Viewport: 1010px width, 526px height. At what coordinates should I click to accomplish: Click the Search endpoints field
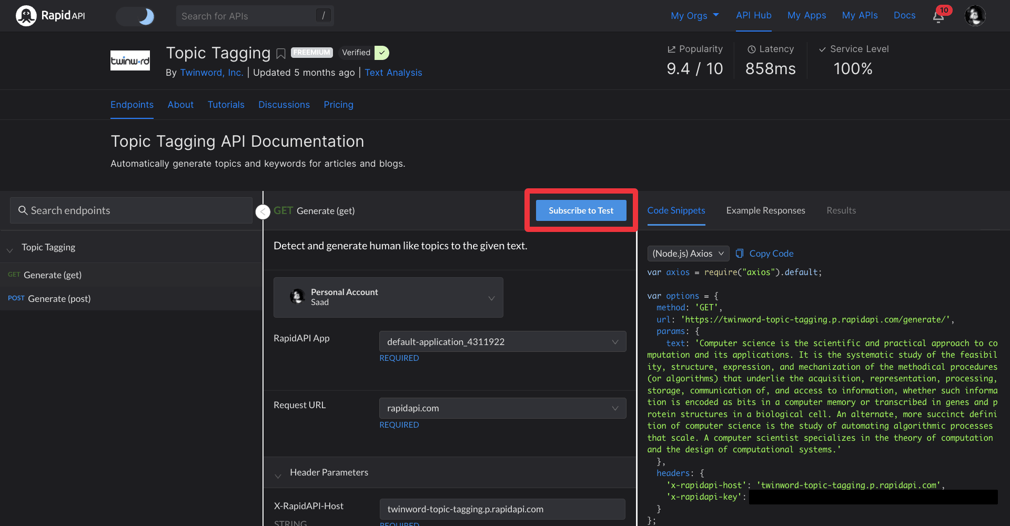pos(131,210)
